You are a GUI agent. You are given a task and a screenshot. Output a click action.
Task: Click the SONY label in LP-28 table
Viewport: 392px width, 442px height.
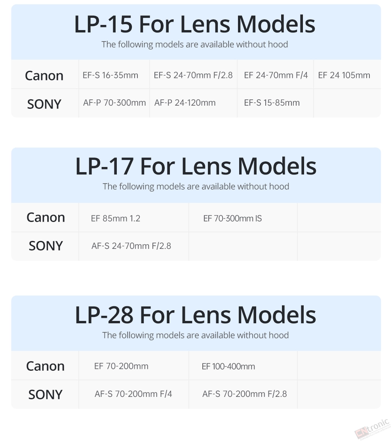[45, 395]
